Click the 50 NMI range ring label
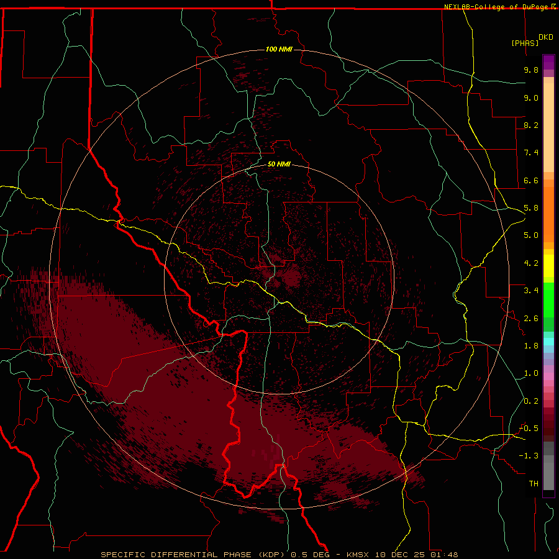This screenshot has height=559, width=559. coord(279,164)
